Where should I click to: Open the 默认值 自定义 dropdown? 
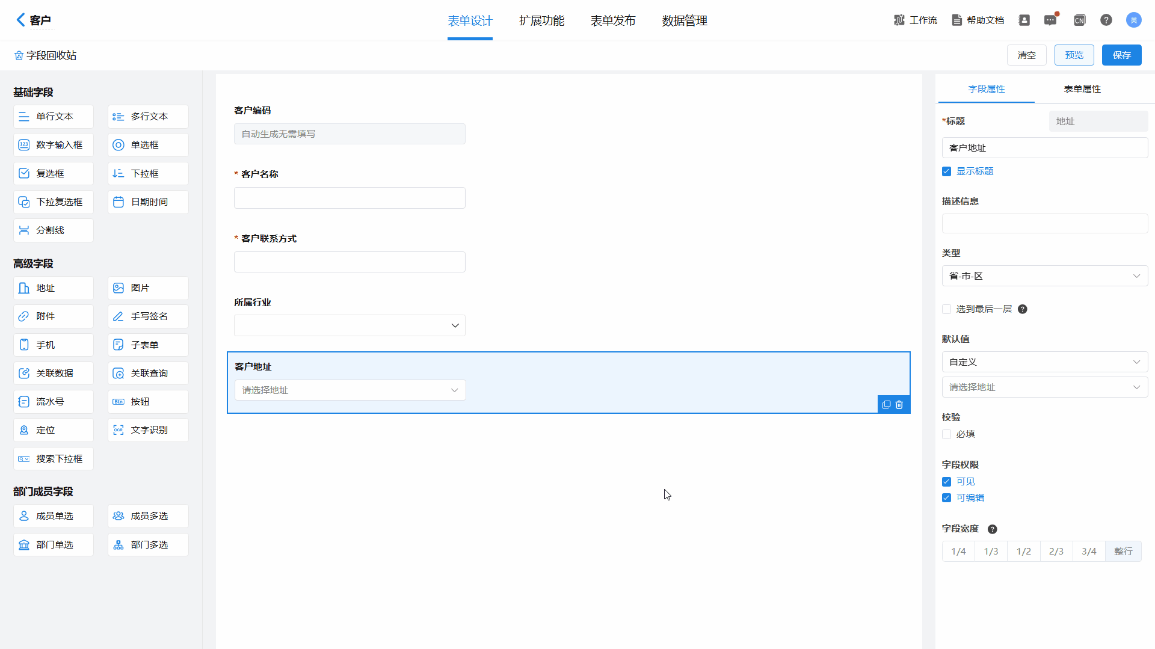pyautogui.click(x=1044, y=362)
